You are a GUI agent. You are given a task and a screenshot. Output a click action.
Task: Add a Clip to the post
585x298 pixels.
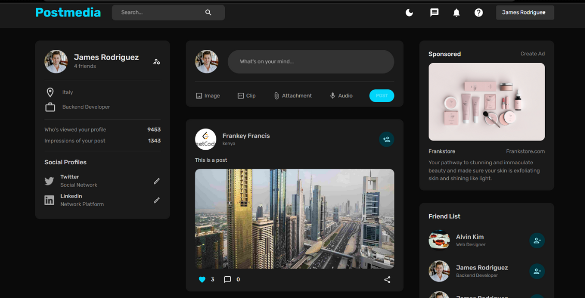(246, 96)
